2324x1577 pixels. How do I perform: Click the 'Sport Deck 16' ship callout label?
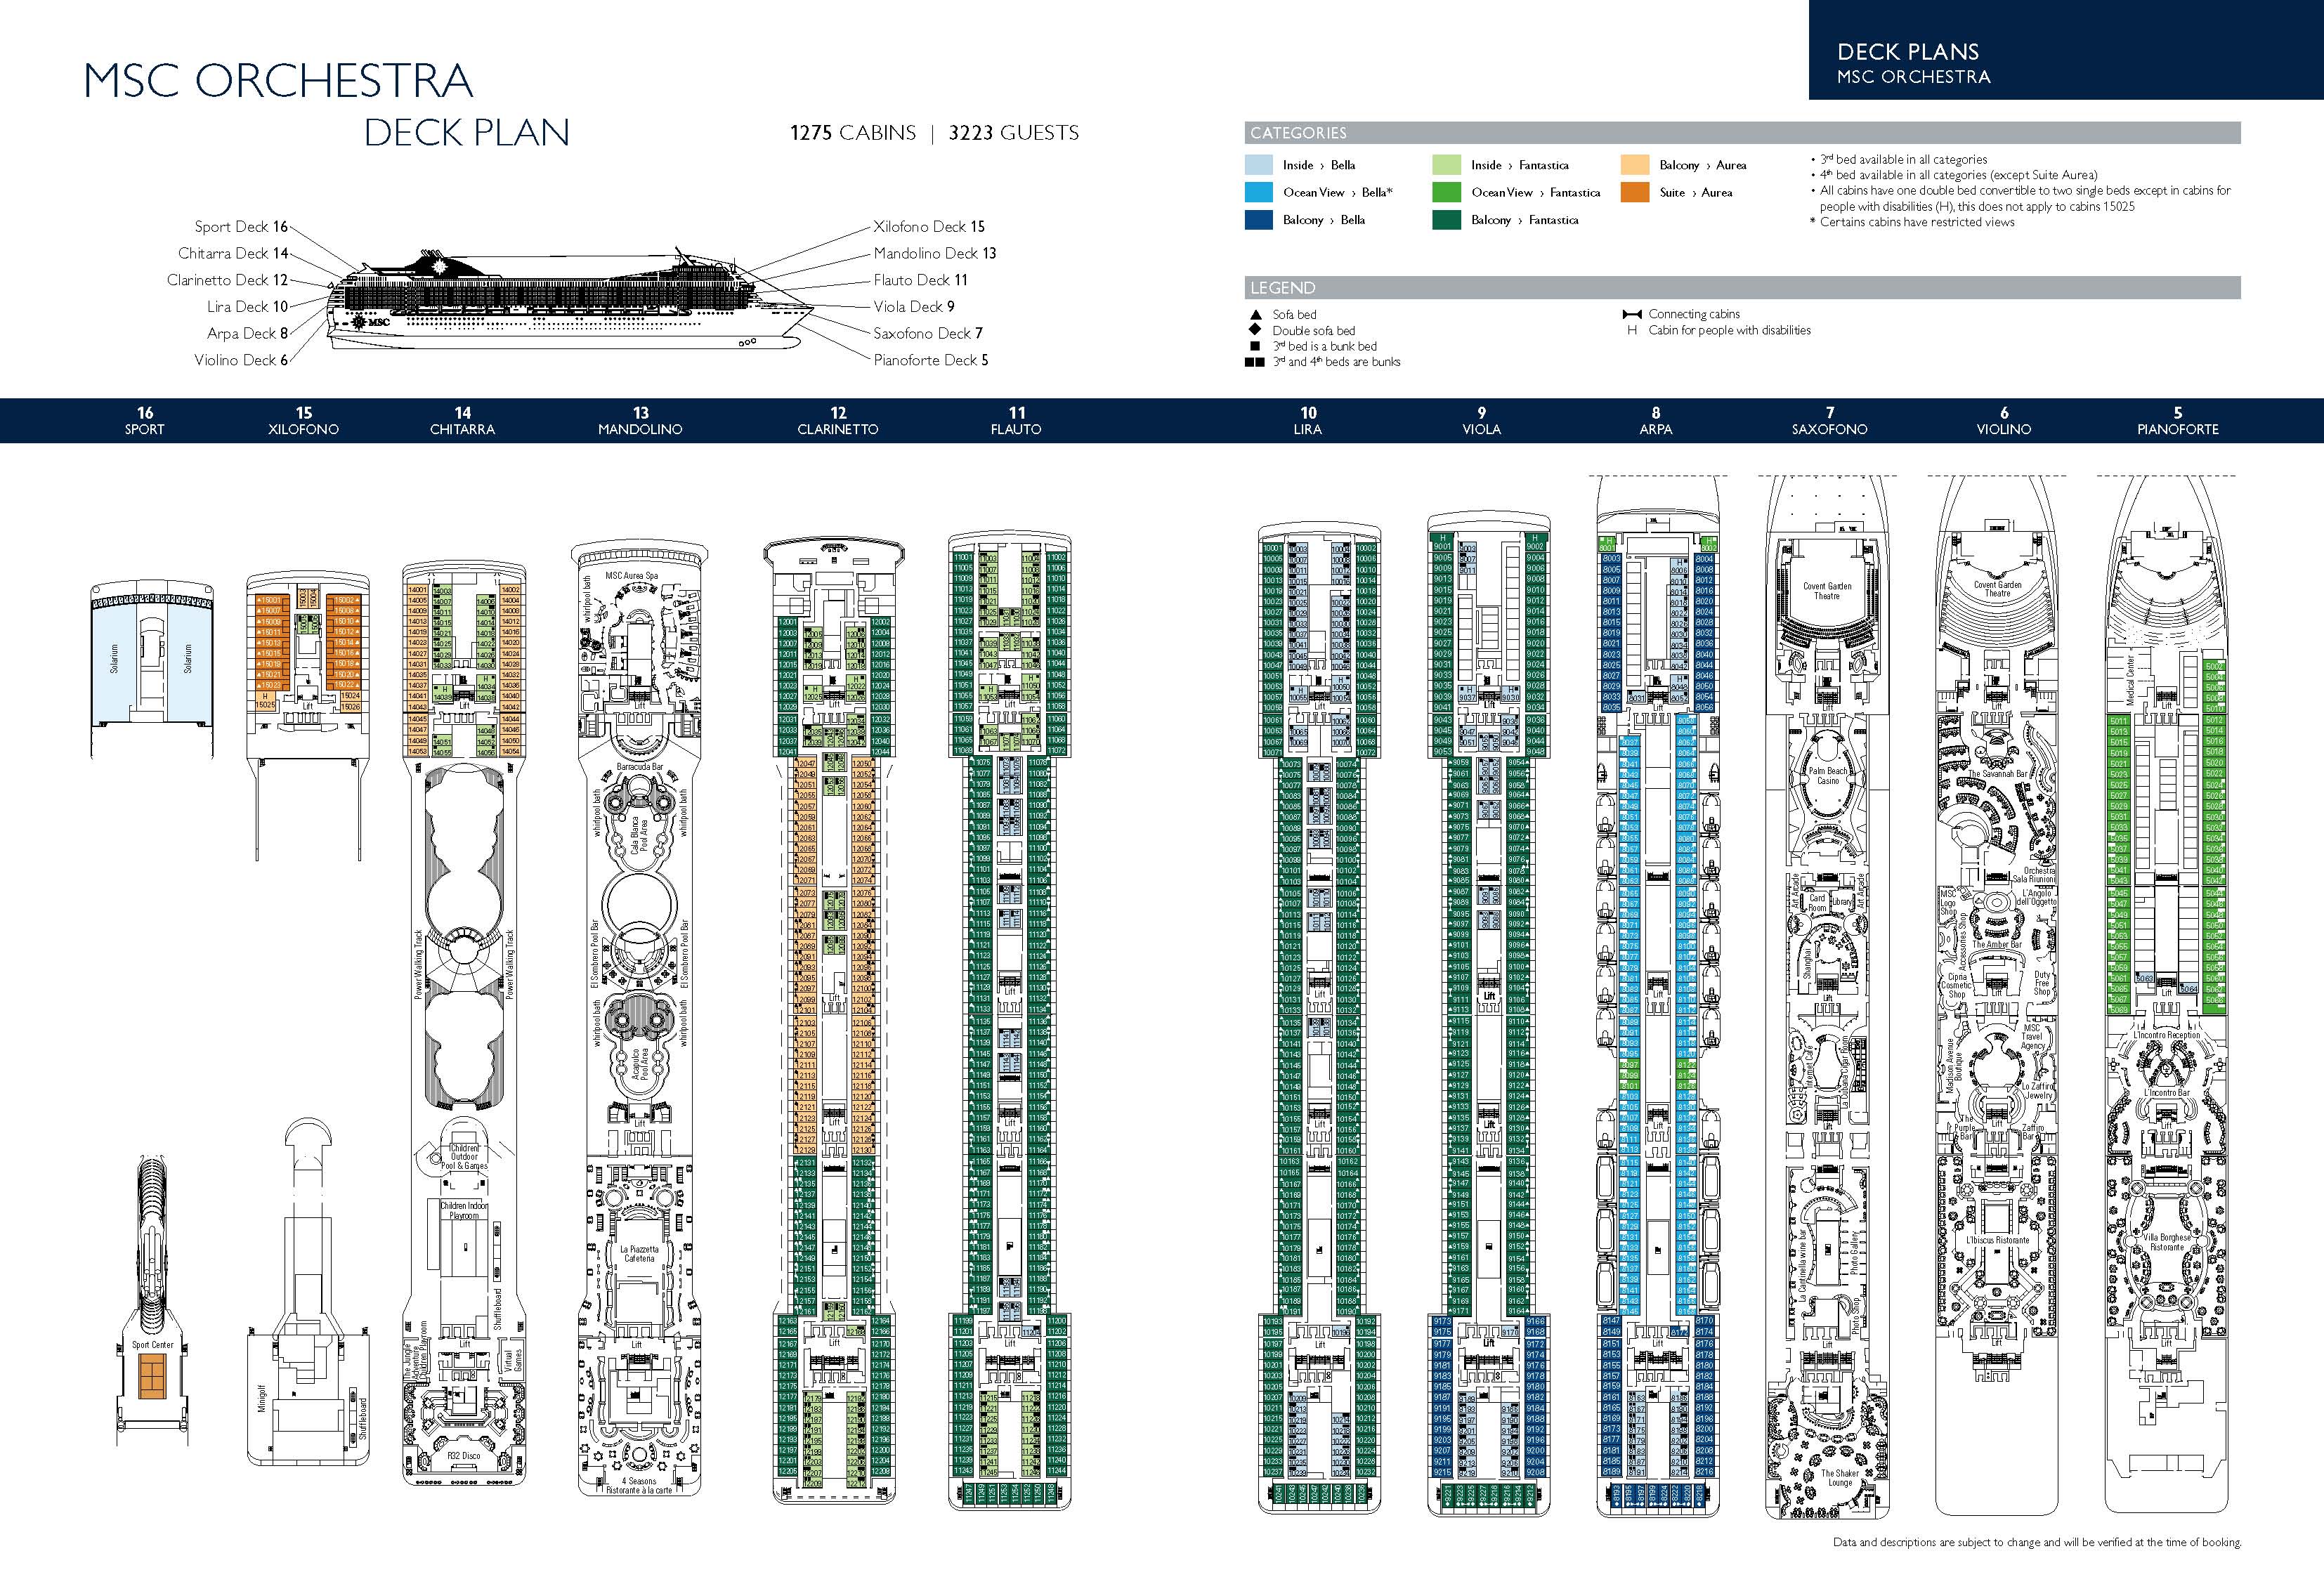pyautogui.click(x=241, y=227)
